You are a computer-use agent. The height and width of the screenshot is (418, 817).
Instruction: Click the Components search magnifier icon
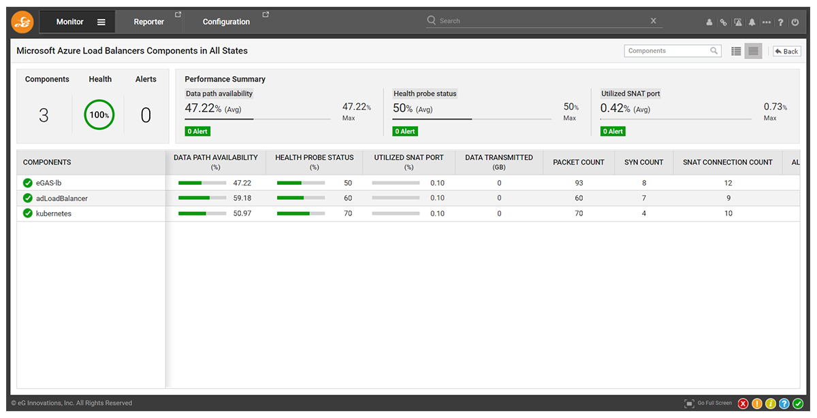tap(714, 51)
